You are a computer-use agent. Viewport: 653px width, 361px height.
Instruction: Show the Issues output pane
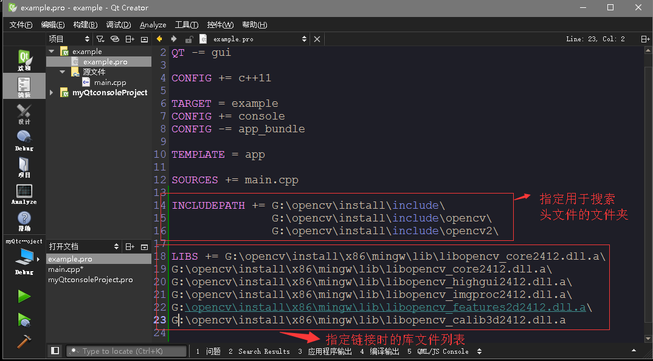point(208,351)
